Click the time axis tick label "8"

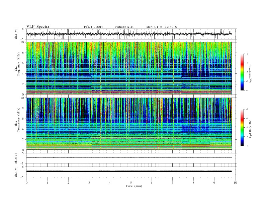(193, 183)
